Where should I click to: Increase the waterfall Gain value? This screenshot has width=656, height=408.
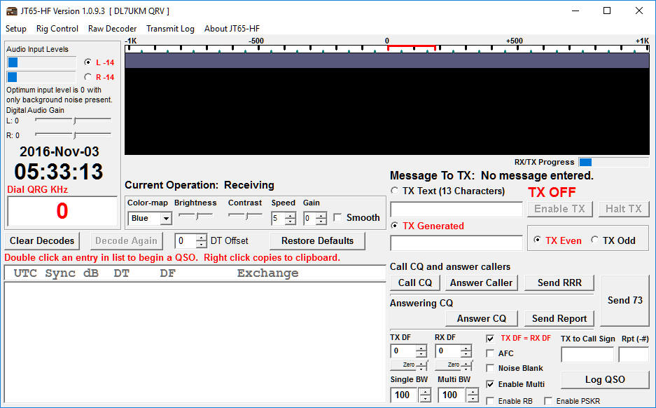click(321, 215)
